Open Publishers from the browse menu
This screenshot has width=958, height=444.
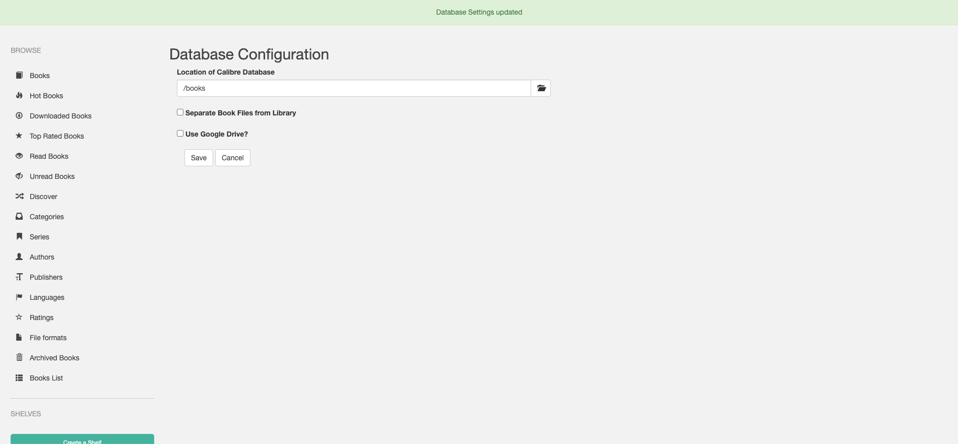coord(46,277)
